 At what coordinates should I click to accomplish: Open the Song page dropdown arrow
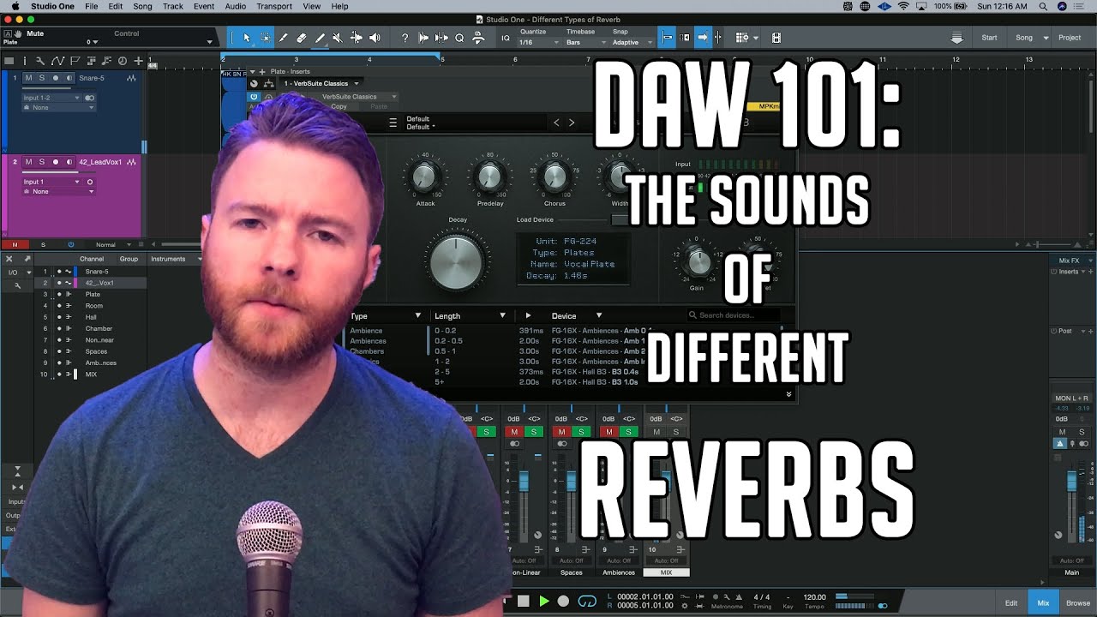coord(1046,38)
